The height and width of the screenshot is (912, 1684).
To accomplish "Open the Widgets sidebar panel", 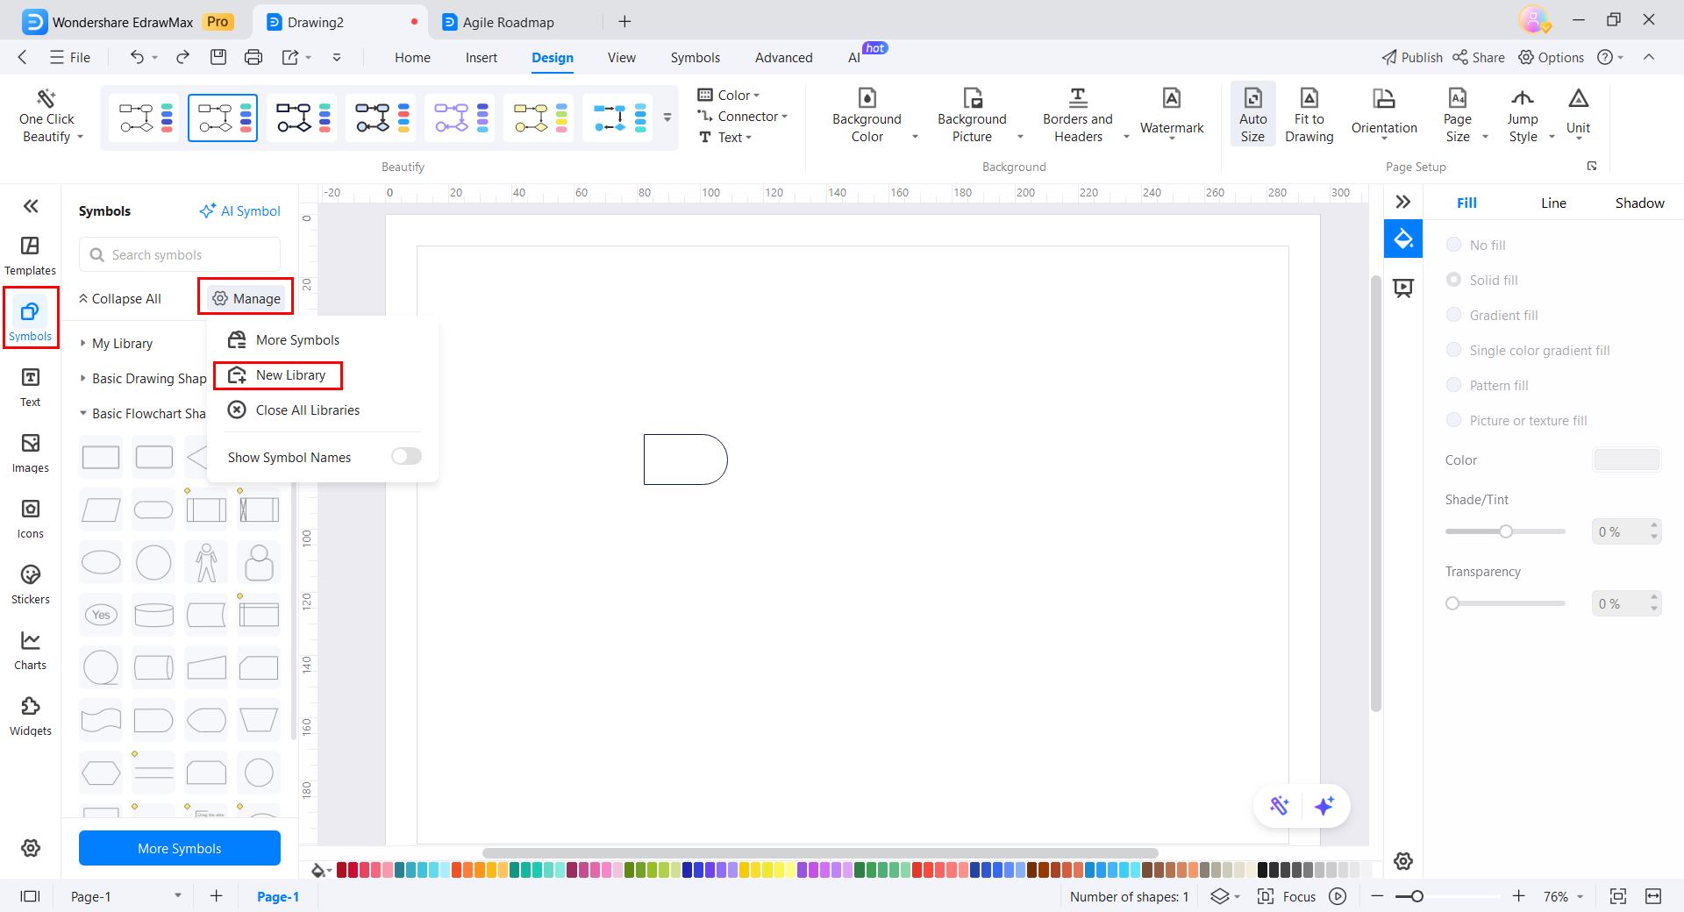I will click(x=30, y=716).
